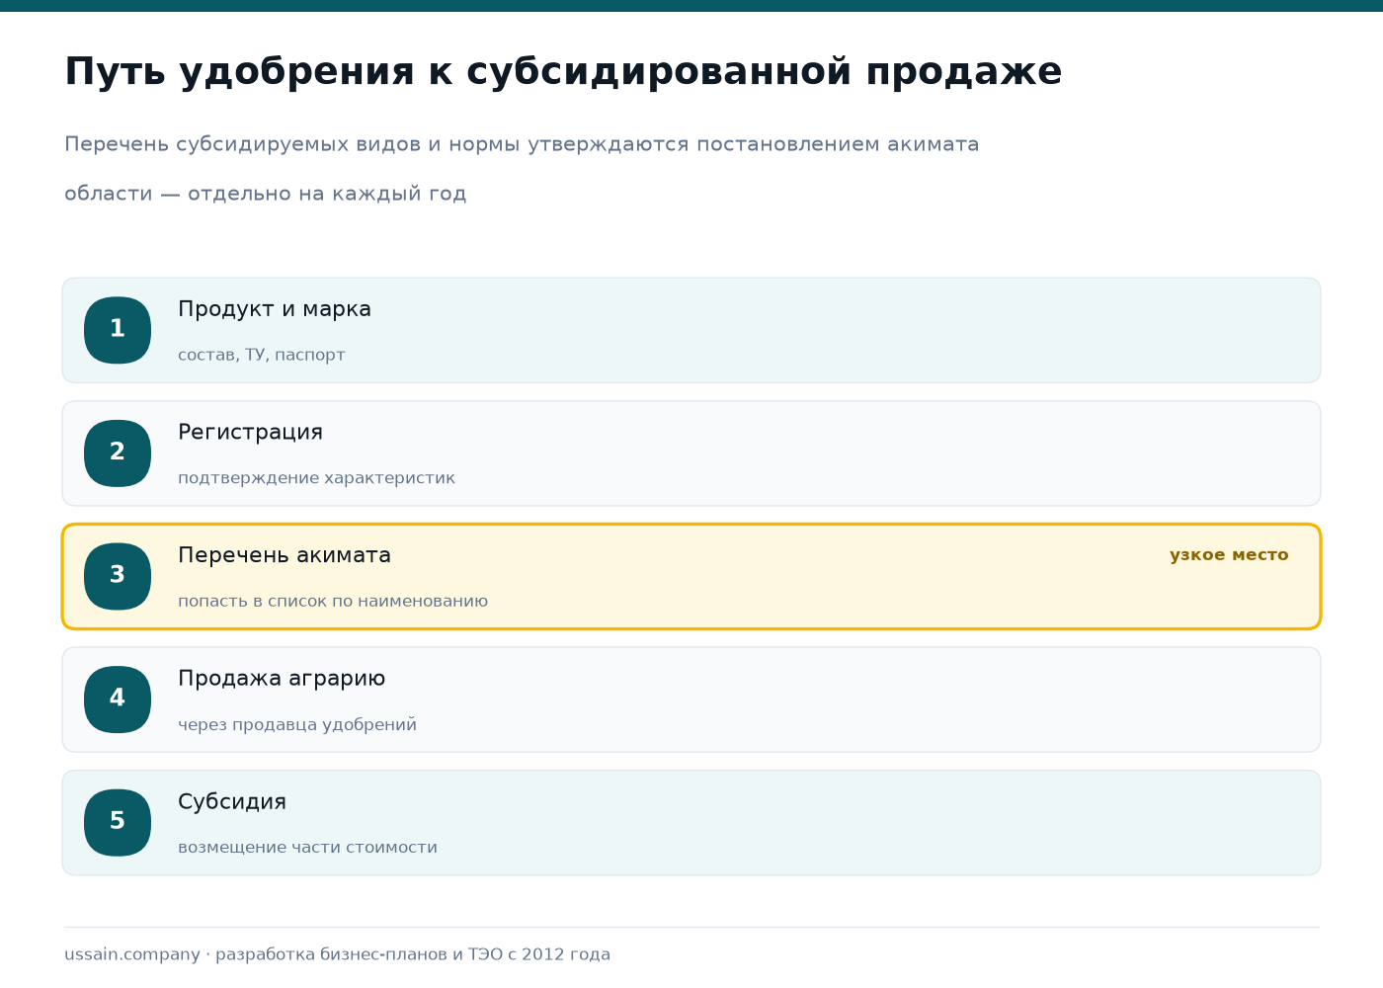Click the subtitle line 'области — отдельно на каждый год'
The width and height of the screenshot is (1383, 988).
click(266, 194)
